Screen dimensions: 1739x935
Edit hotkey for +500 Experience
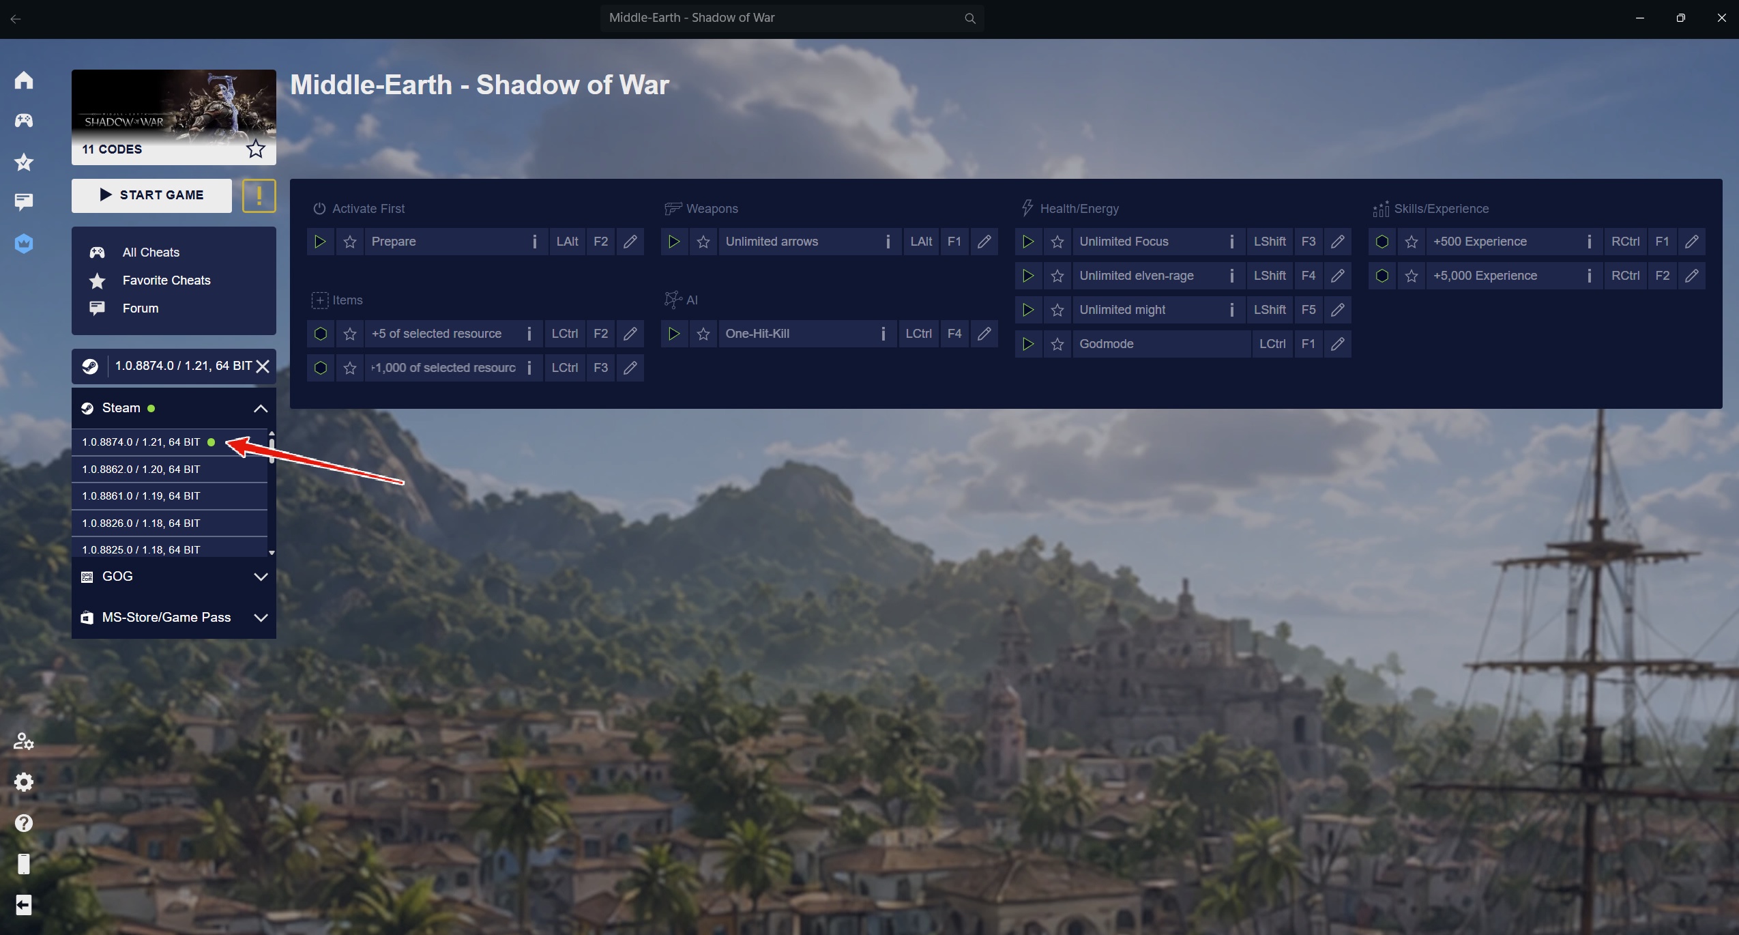(x=1692, y=242)
